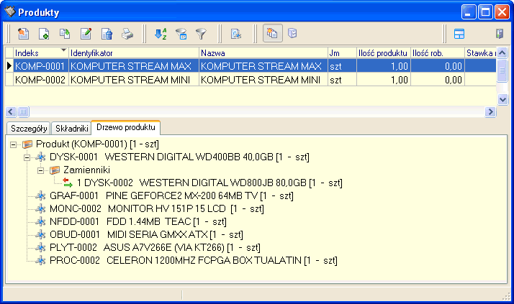Click the swap arrows icon beside DYSK-0002
514x304 pixels.
tap(68, 183)
